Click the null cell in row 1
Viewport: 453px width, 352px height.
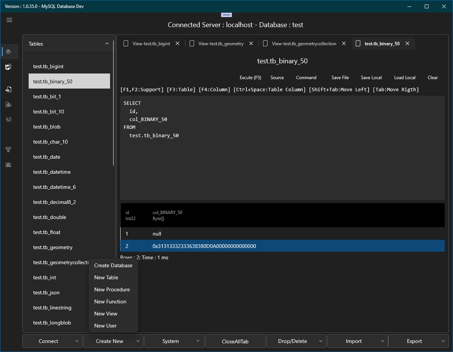pos(204,234)
